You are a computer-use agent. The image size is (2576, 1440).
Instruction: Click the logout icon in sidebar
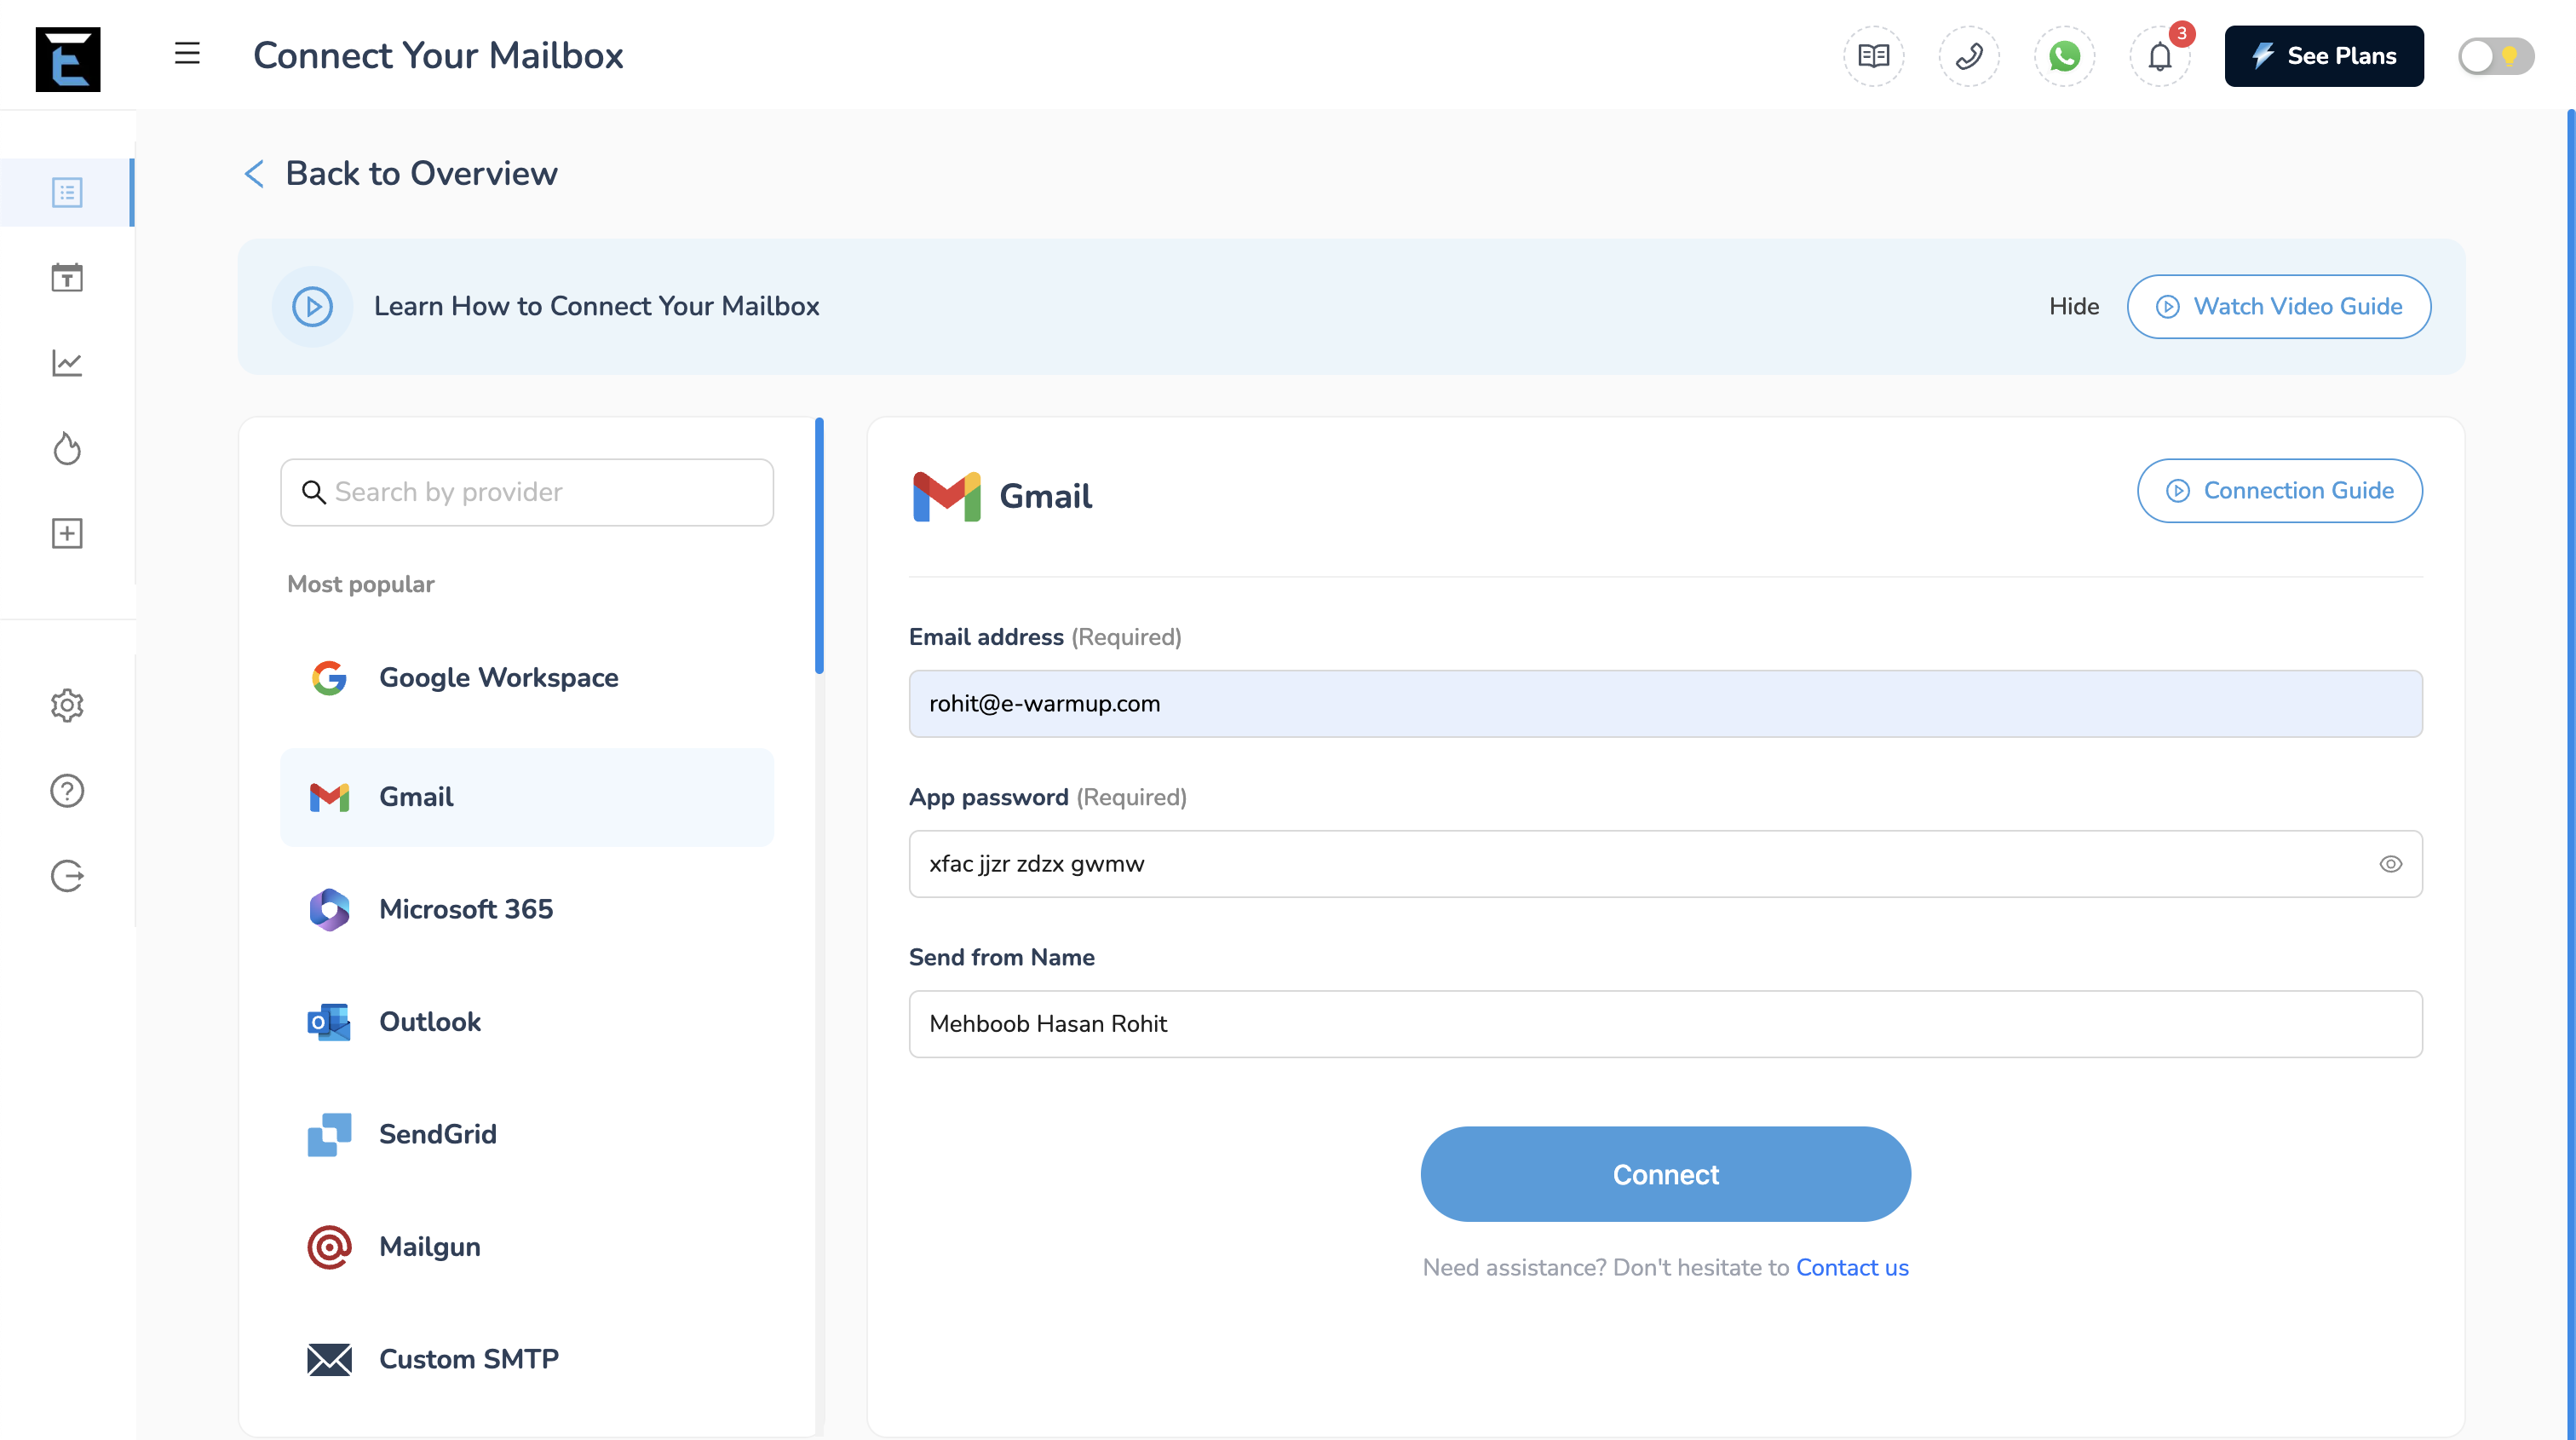67,876
